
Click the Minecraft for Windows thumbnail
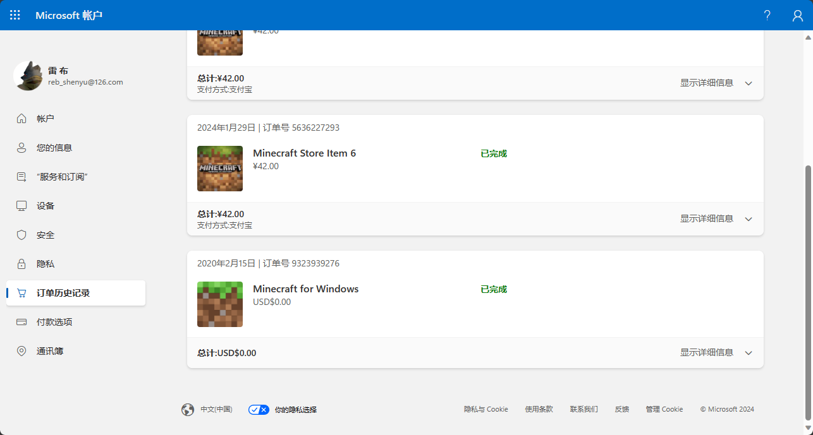(x=220, y=304)
